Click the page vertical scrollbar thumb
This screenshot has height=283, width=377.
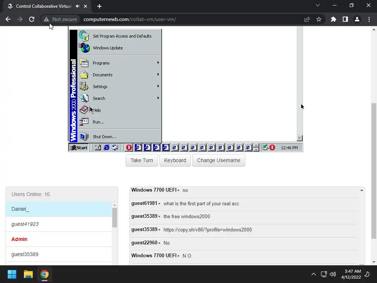[x=374, y=171]
